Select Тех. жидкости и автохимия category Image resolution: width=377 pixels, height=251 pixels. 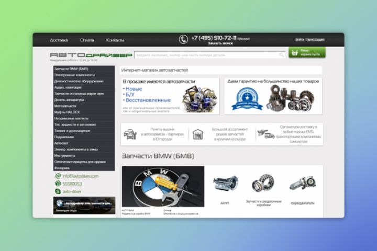point(84,124)
